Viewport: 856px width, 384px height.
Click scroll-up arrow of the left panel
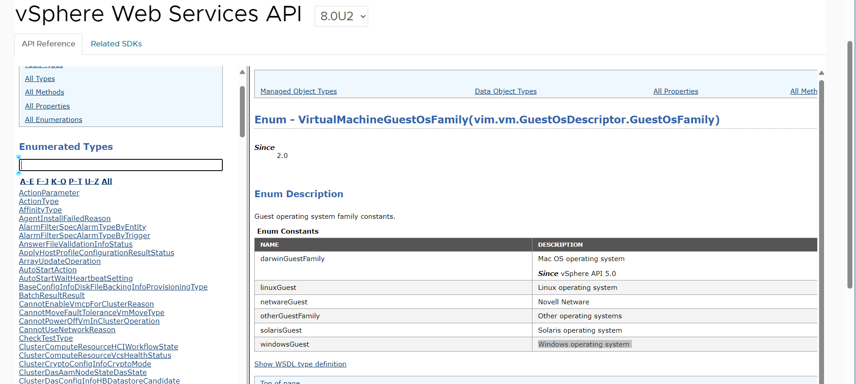[242, 72]
